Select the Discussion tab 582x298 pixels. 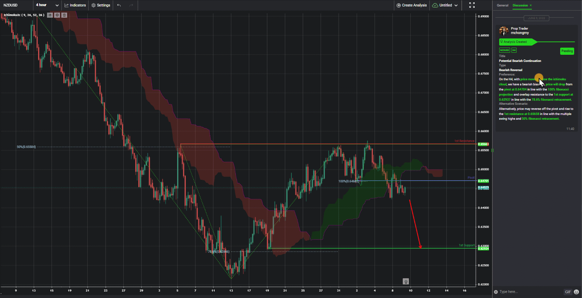coord(520,5)
